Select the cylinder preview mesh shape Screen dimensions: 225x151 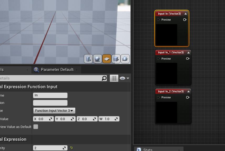click(x=88, y=59)
